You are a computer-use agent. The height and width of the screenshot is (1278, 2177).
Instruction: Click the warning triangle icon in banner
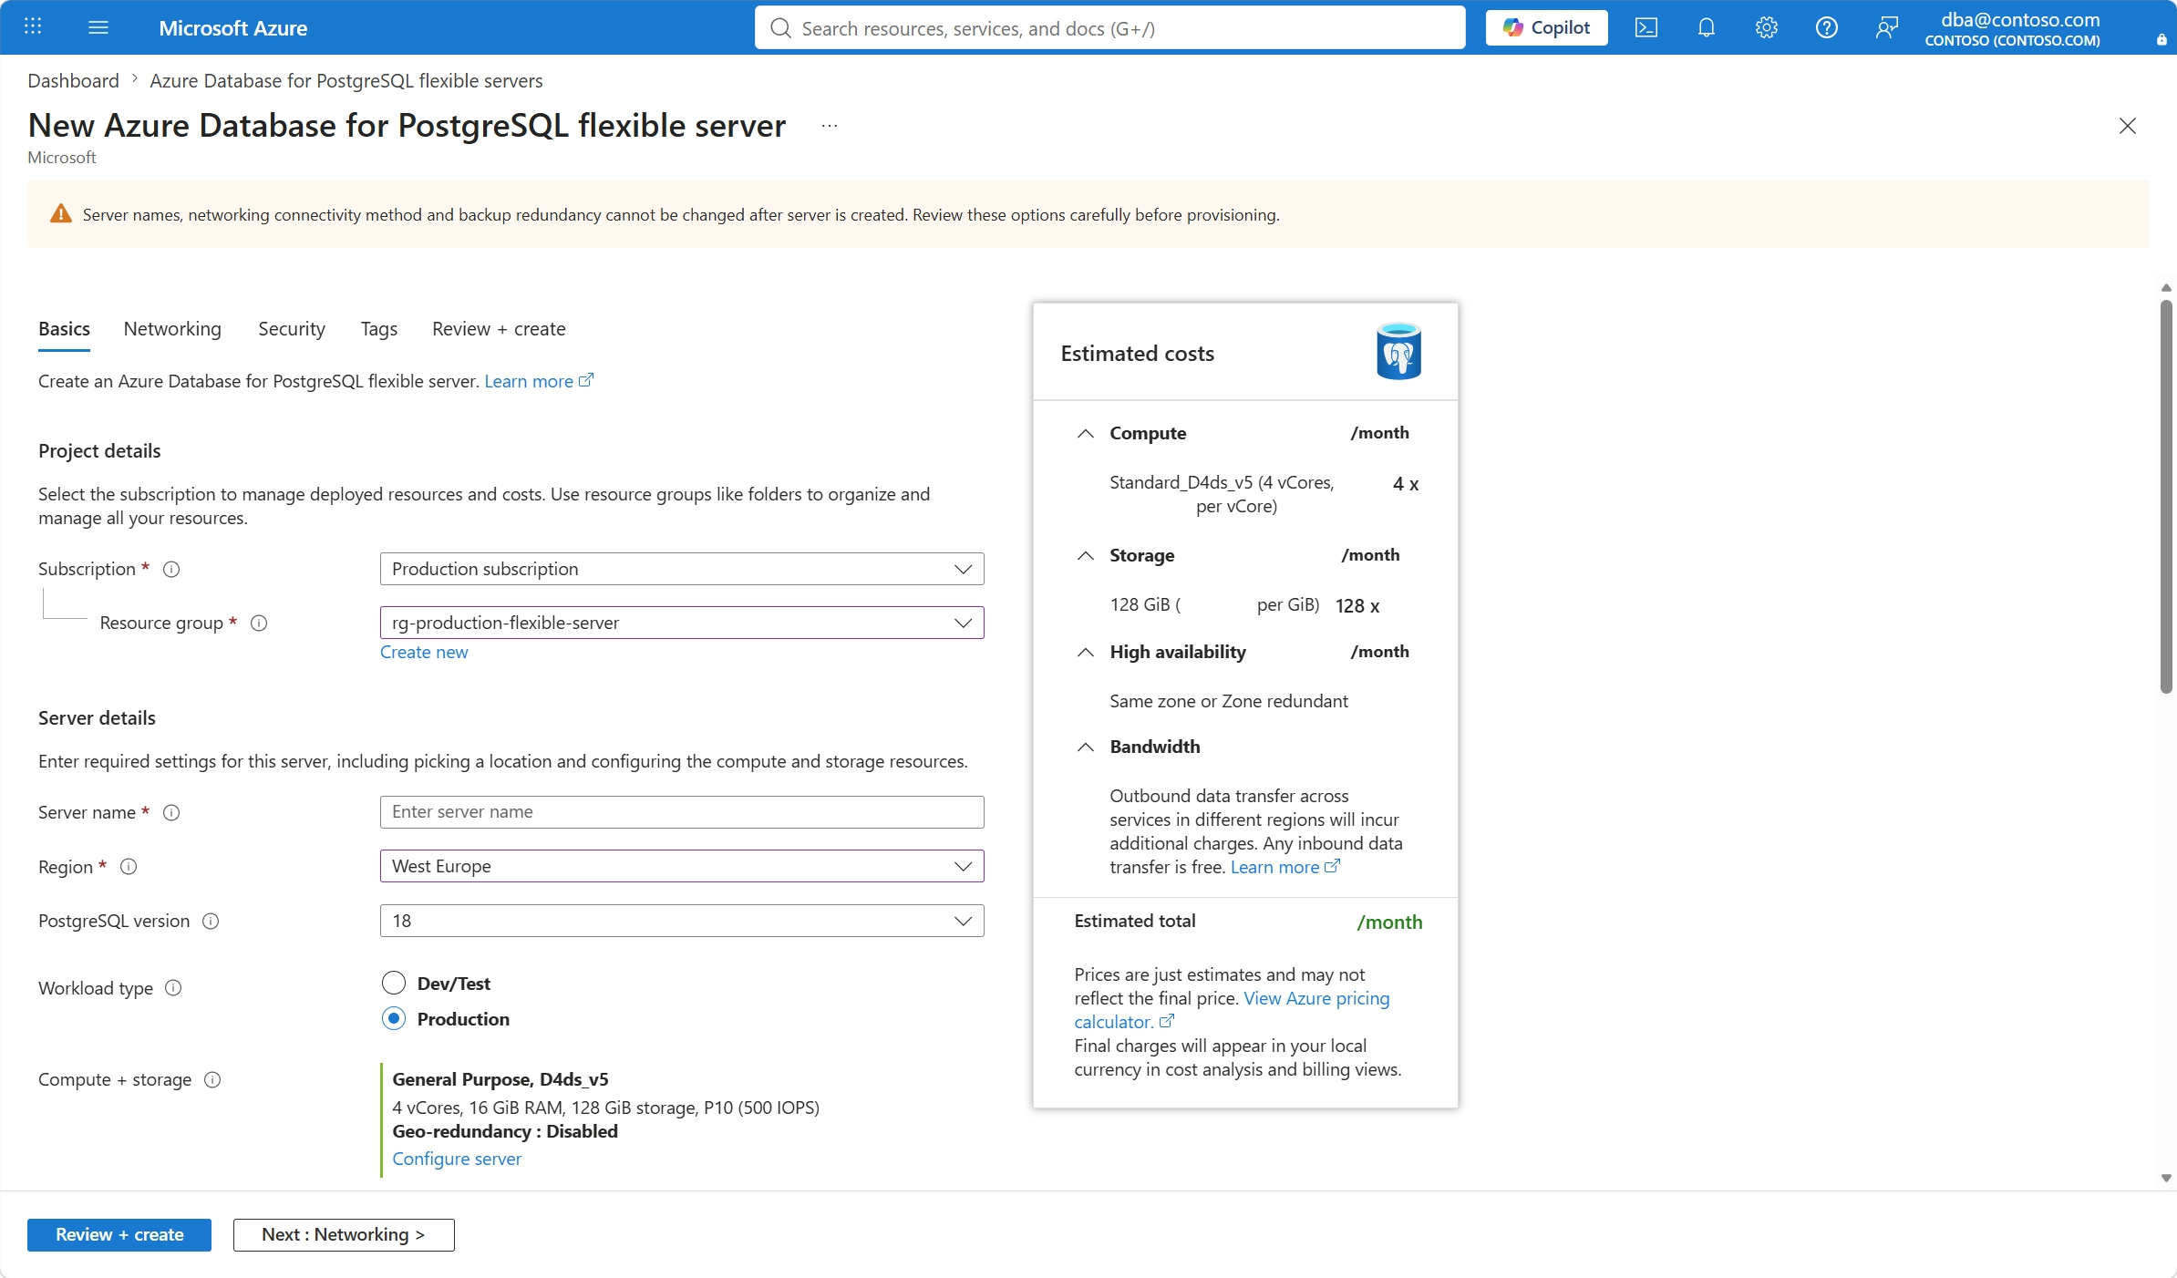(x=61, y=214)
